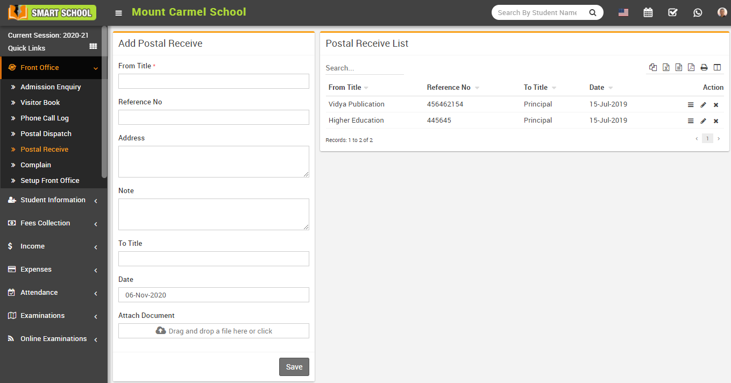The height and width of the screenshot is (383, 731).
Task: Click the From Title input field
Action: (x=213, y=81)
